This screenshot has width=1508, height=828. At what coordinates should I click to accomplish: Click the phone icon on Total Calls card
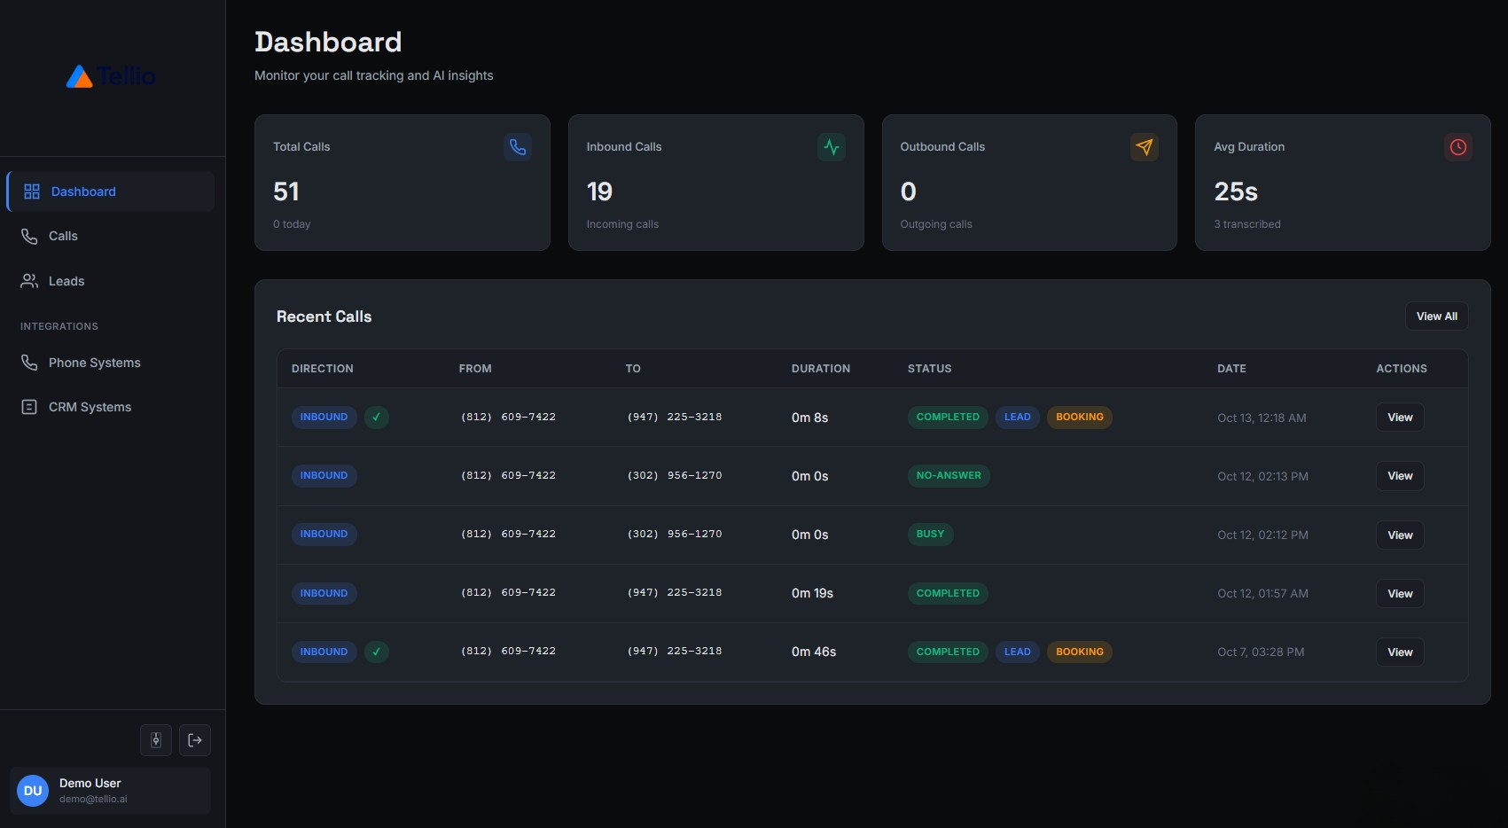coord(518,147)
